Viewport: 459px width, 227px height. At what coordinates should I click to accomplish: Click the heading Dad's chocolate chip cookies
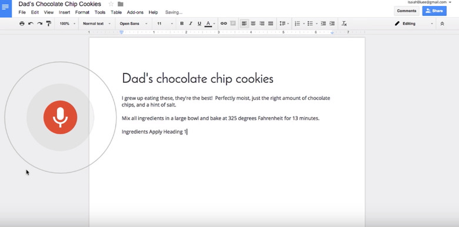(198, 78)
